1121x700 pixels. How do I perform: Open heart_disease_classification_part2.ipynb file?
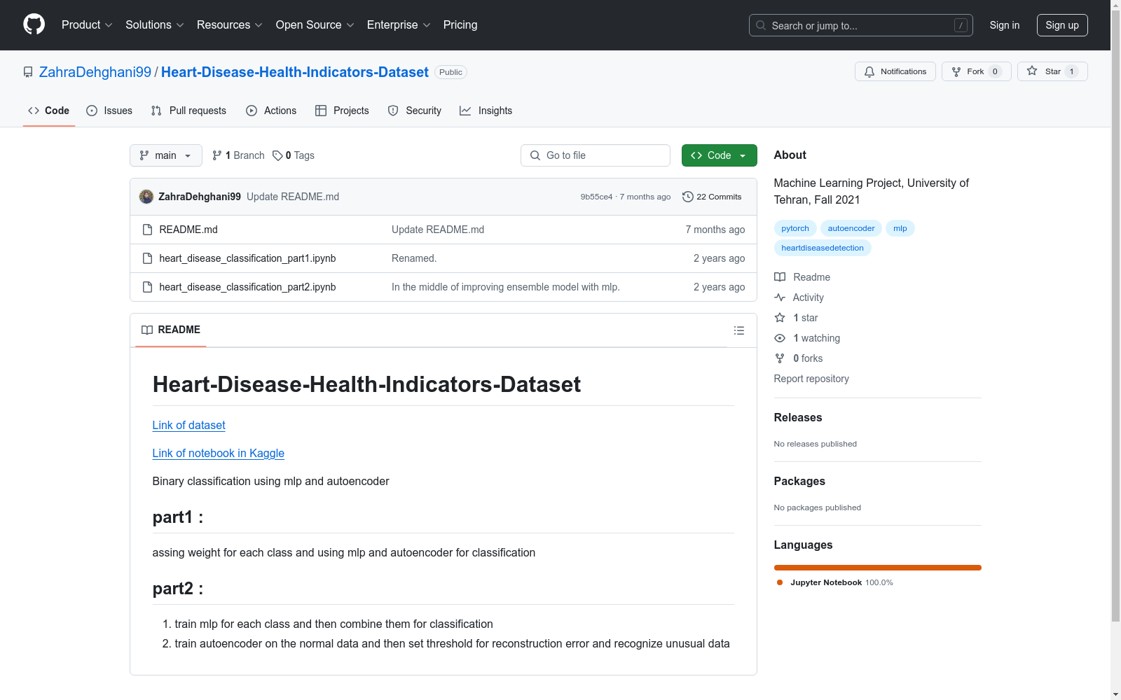(x=248, y=287)
